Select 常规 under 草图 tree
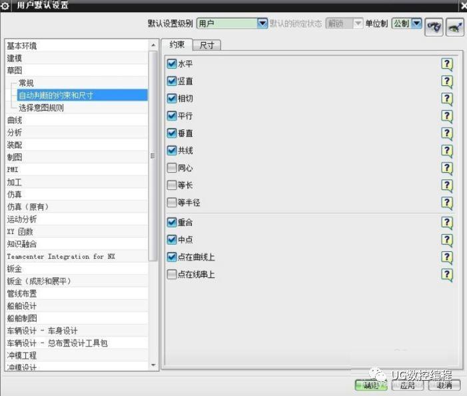Viewport: 467px width, 396px height. coord(26,83)
